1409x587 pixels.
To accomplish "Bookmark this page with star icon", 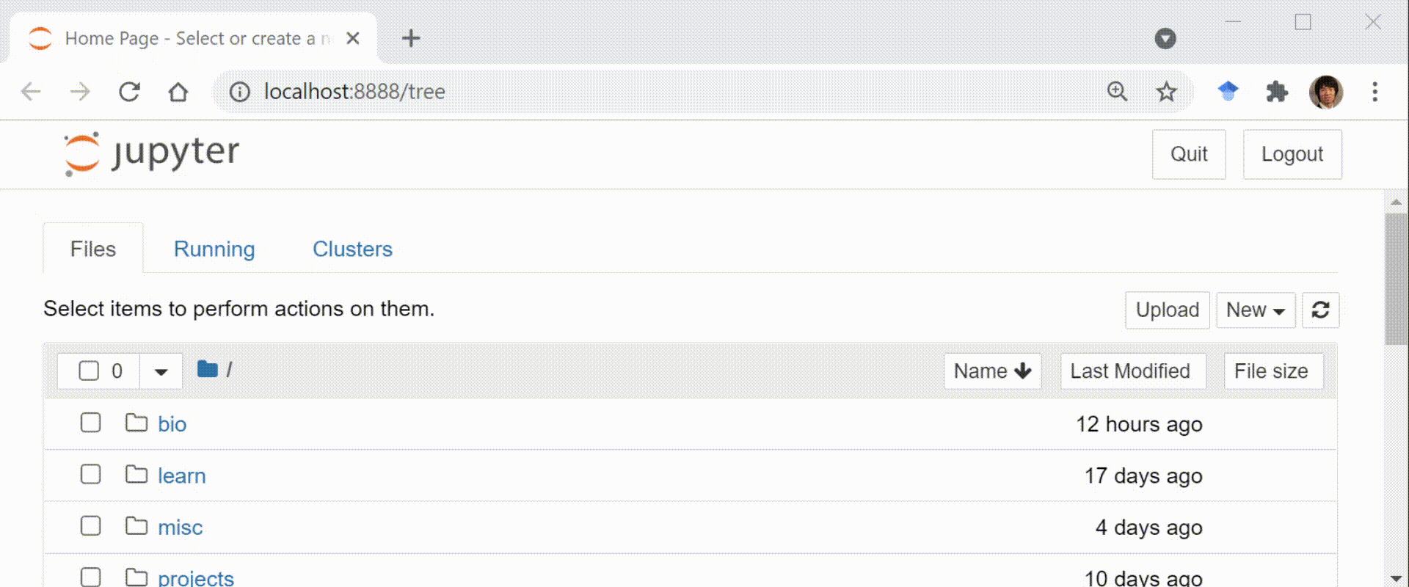I will (1166, 92).
